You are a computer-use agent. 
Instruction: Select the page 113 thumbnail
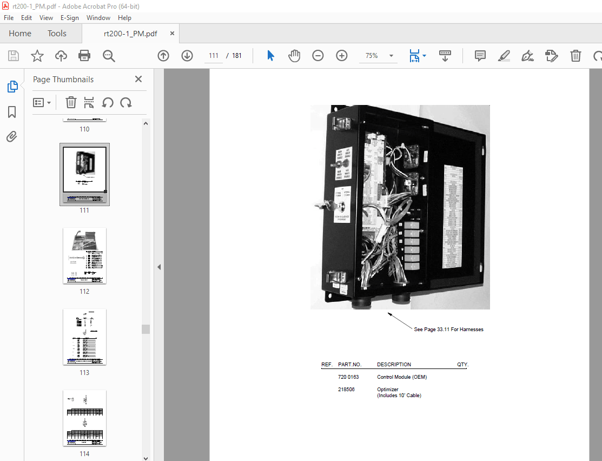[x=84, y=337]
